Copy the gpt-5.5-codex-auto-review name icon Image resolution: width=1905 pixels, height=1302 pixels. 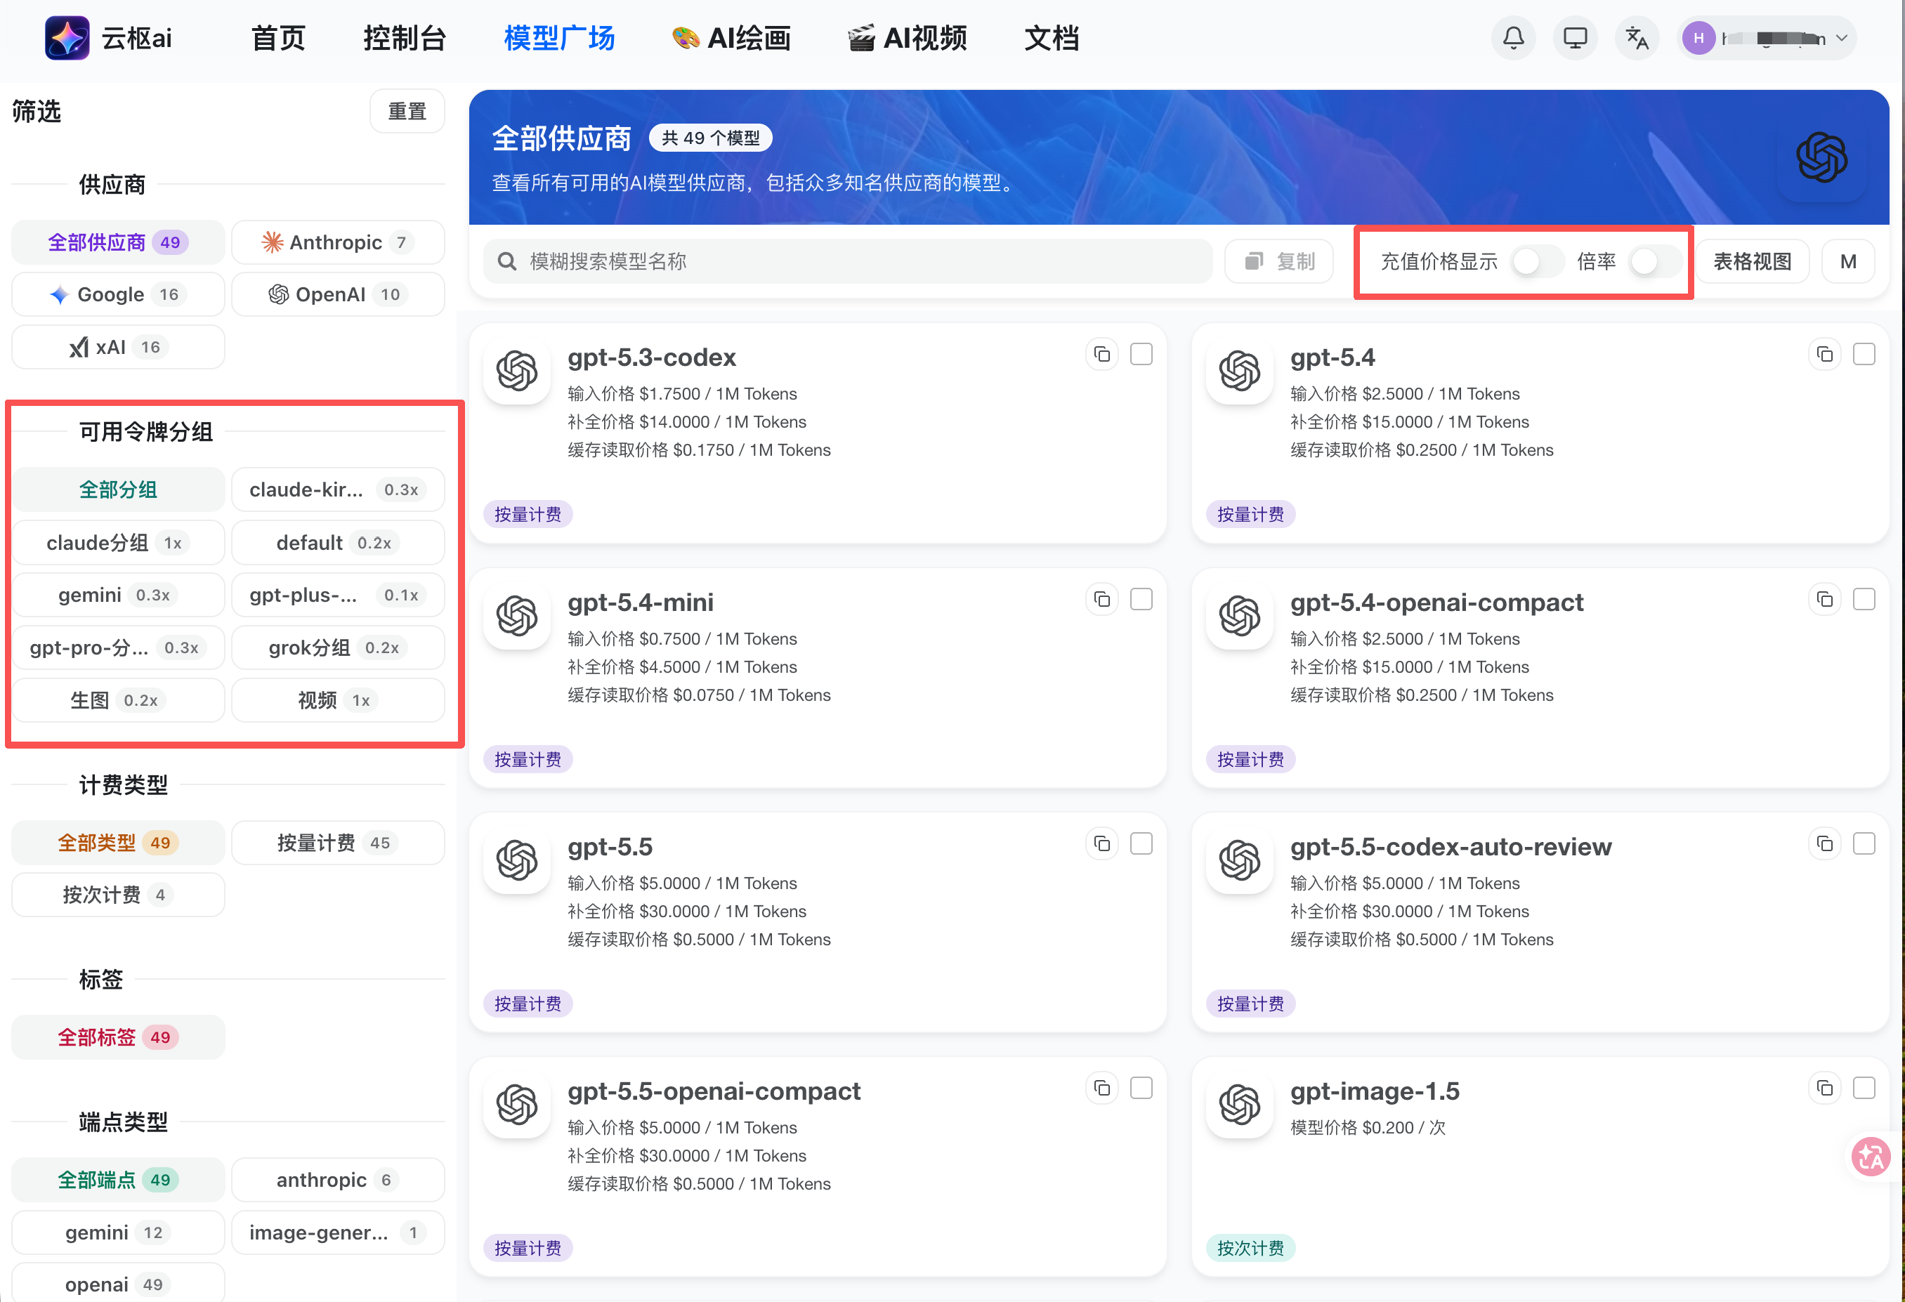(1825, 843)
